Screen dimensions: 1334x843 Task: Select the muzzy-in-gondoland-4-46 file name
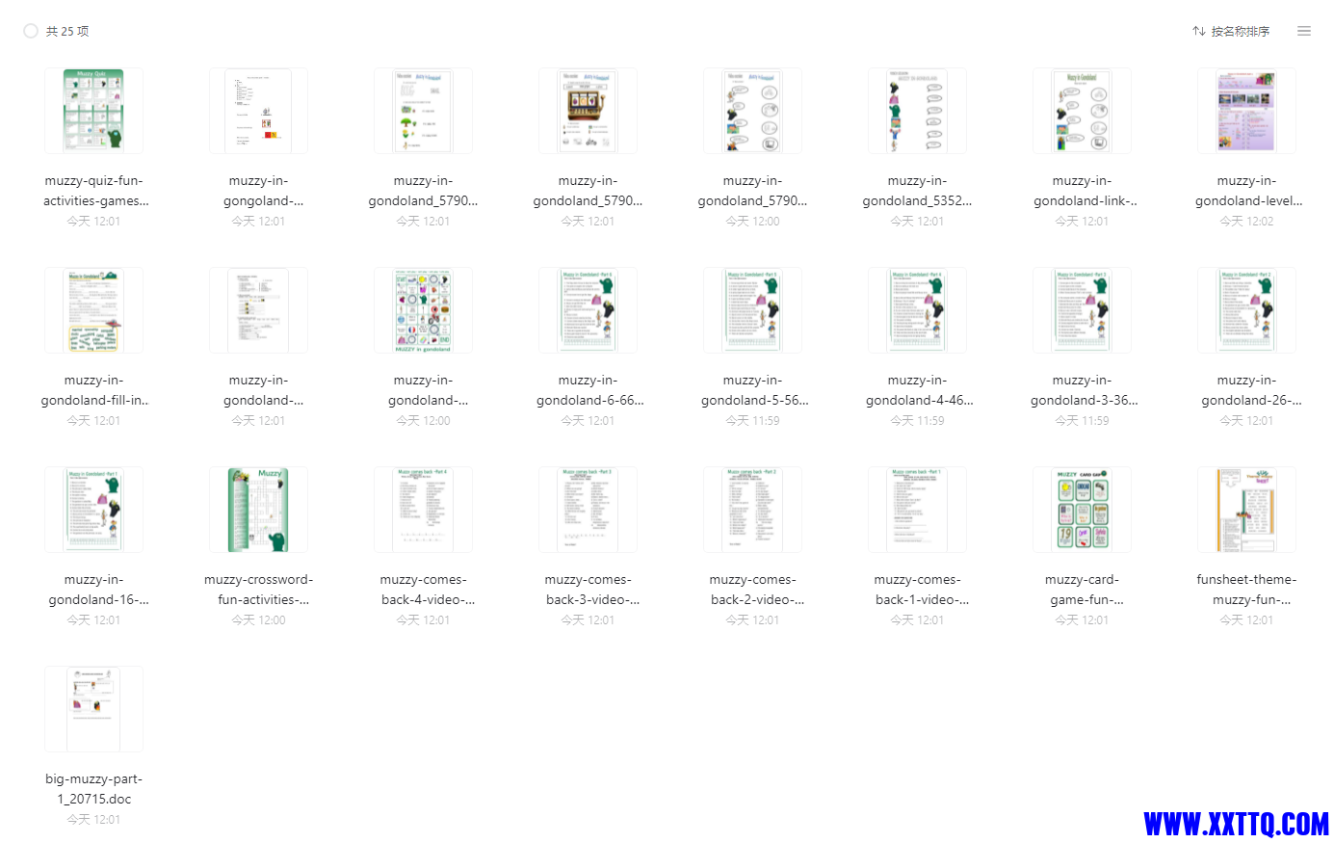(x=917, y=390)
